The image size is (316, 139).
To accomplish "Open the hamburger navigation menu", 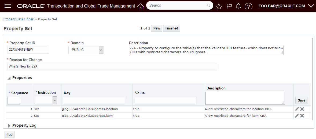I will [x=8, y=6].
